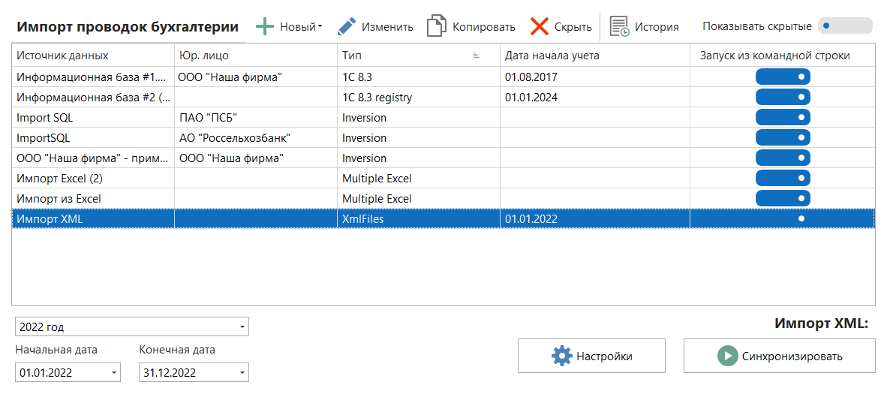Image resolution: width=887 pixels, height=397 pixels.
Task: Toggle command-line launch for Импорт XML row
Action: 783,218
